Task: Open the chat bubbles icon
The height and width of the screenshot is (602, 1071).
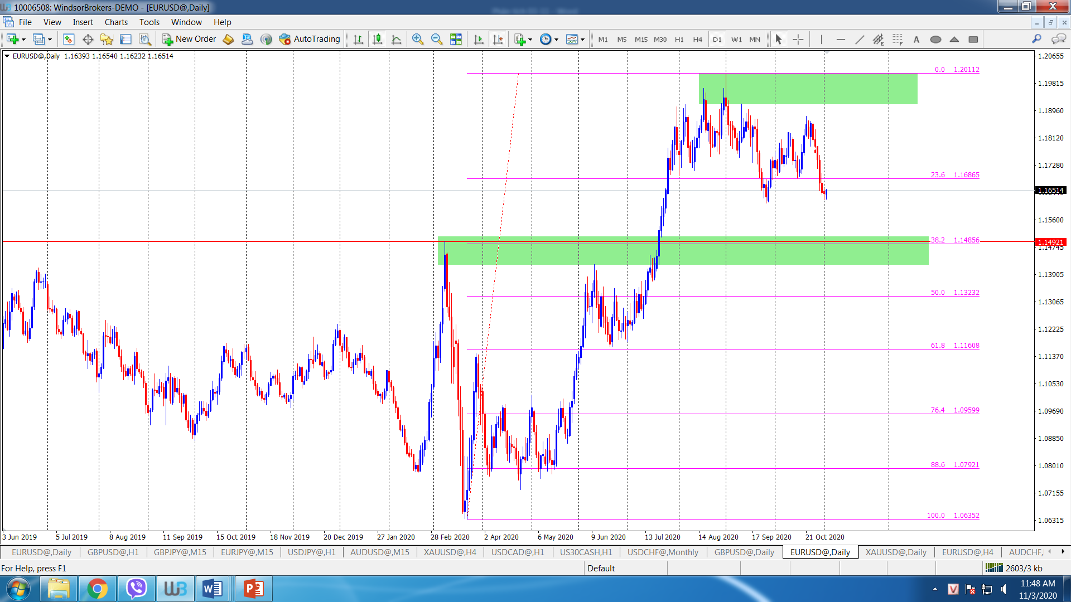Action: (1058, 39)
